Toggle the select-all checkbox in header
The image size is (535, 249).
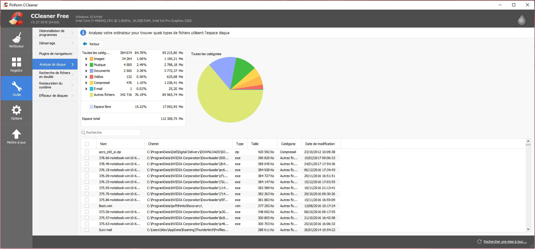[x=87, y=144]
